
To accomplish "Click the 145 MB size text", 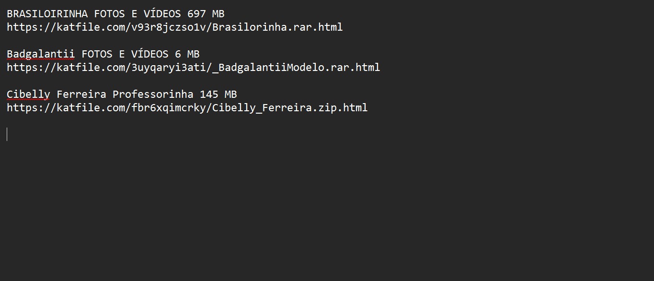I will (x=218, y=94).
